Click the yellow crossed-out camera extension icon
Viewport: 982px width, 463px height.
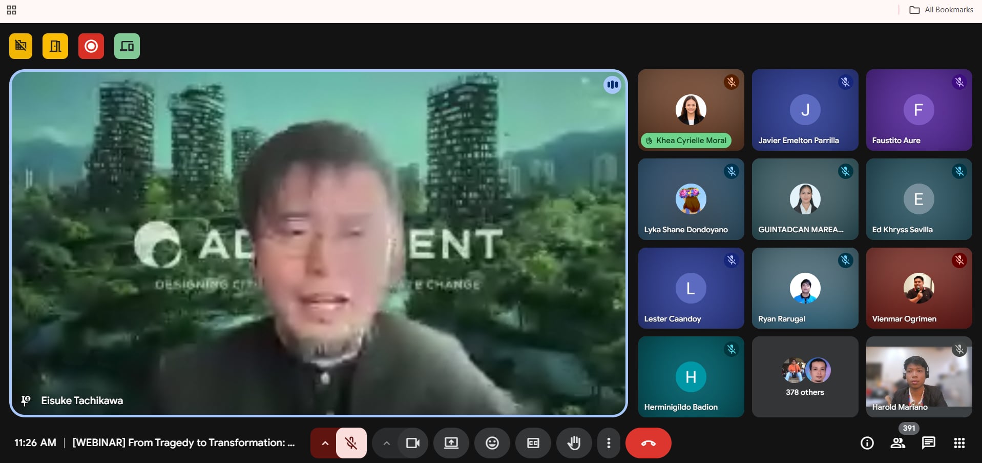[20, 46]
